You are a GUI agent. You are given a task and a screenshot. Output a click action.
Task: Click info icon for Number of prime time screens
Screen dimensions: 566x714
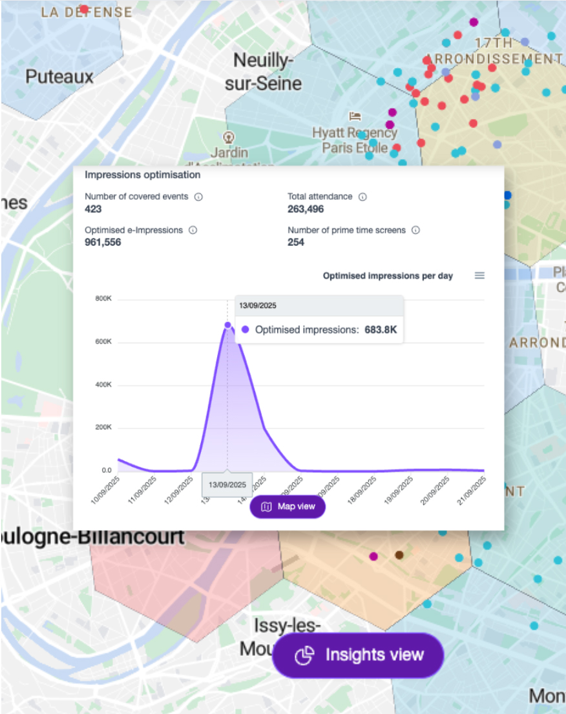click(415, 230)
